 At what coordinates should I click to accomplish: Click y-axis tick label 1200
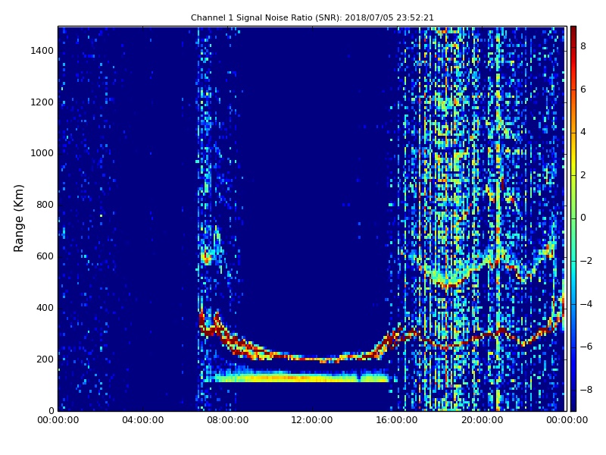(x=42, y=102)
